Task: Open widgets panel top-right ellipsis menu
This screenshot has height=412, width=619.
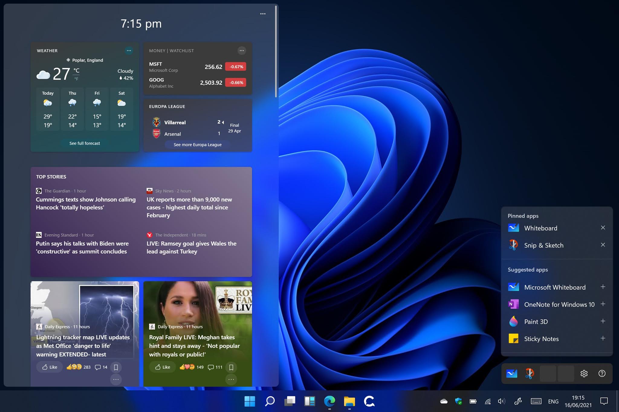Action: click(x=263, y=14)
